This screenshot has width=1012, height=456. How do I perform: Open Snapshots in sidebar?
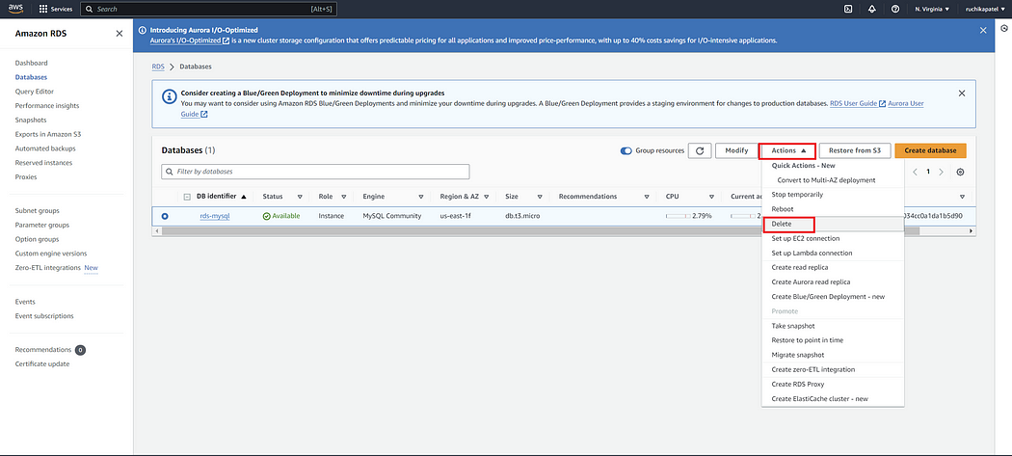31,121
